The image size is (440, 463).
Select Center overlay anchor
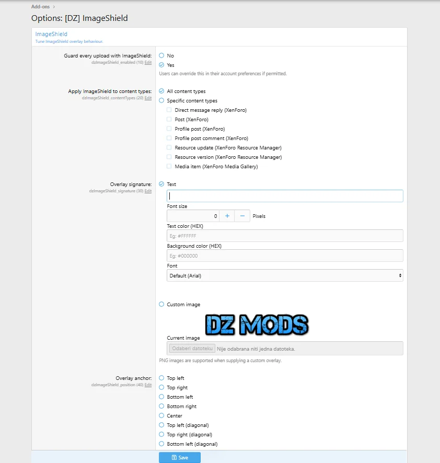tap(162, 416)
